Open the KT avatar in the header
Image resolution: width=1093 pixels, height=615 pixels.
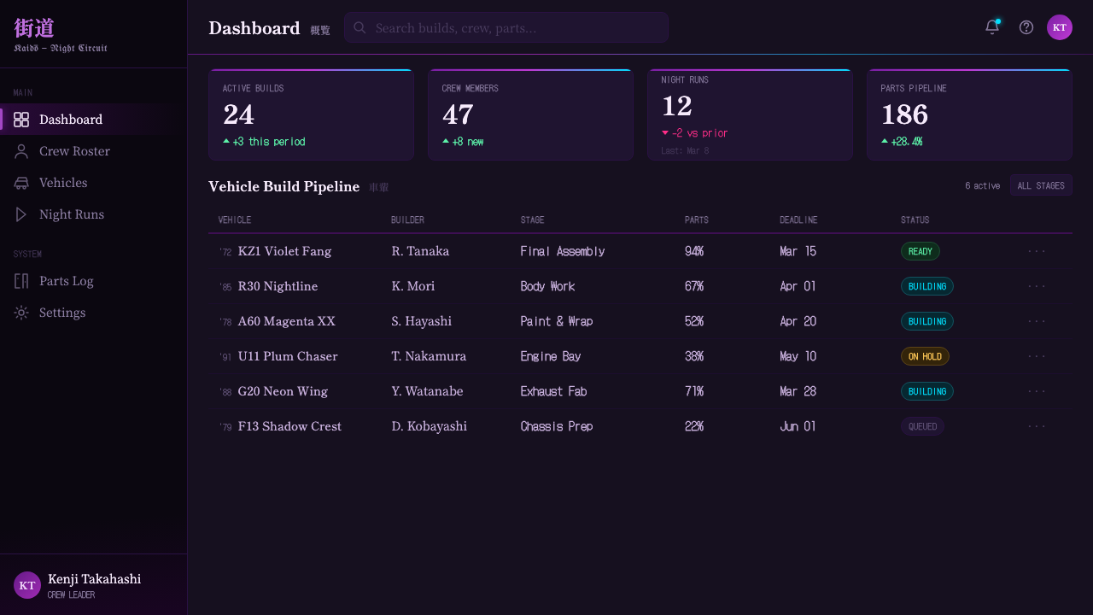point(1060,27)
